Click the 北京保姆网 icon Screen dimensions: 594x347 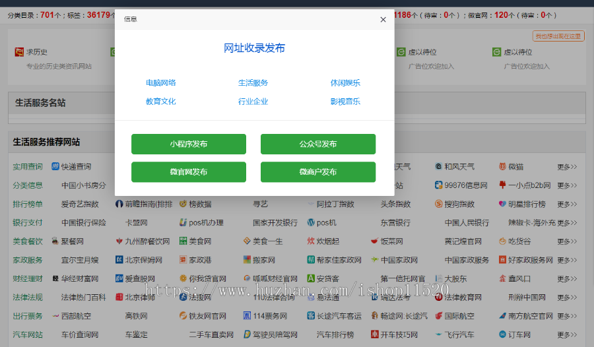coord(119,259)
